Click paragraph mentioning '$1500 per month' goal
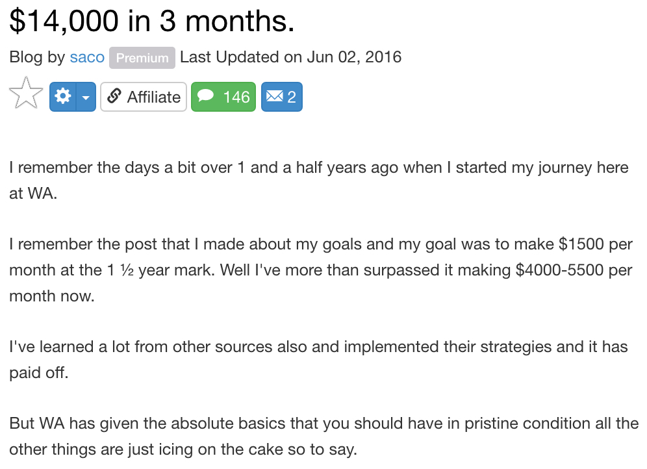 321,270
